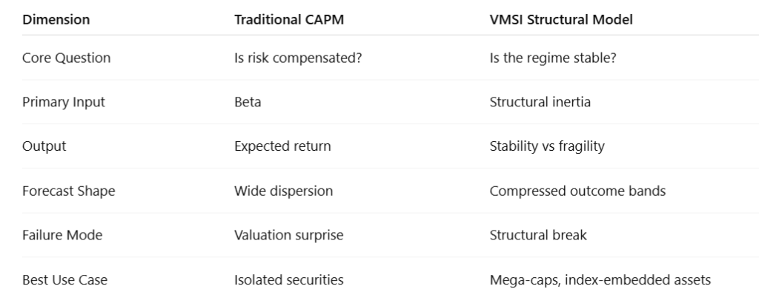Click the "Is risk compensated?" cell
This screenshot has width=759, height=303.
click(298, 58)
